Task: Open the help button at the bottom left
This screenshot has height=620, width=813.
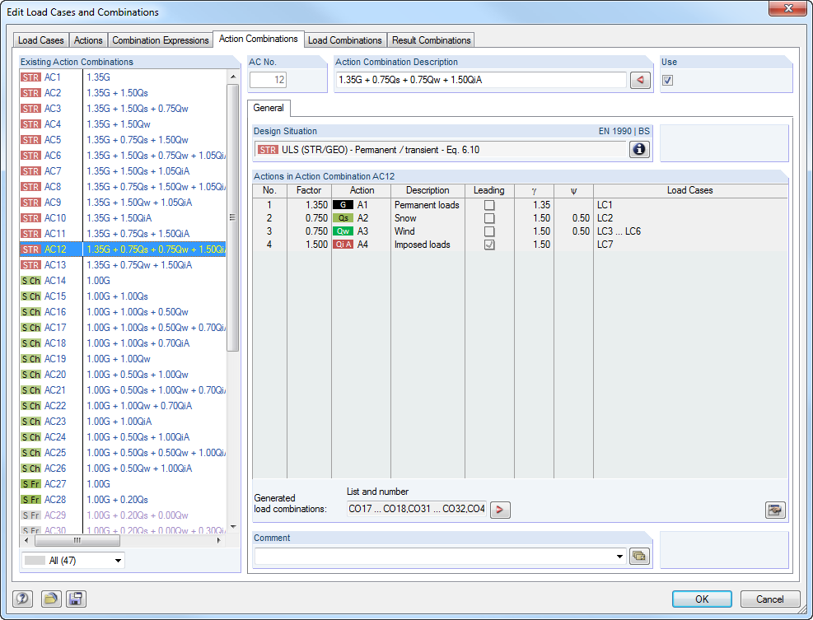Action: (x=22, y=599)
